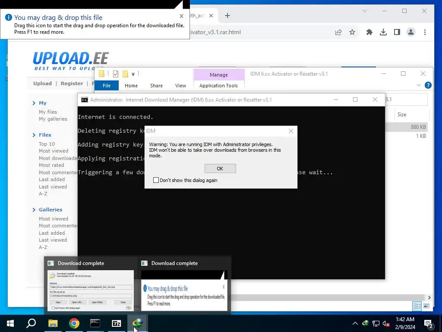Select the Manage contextual tab
The image size is (442, 332).
[x=219, y=75]
